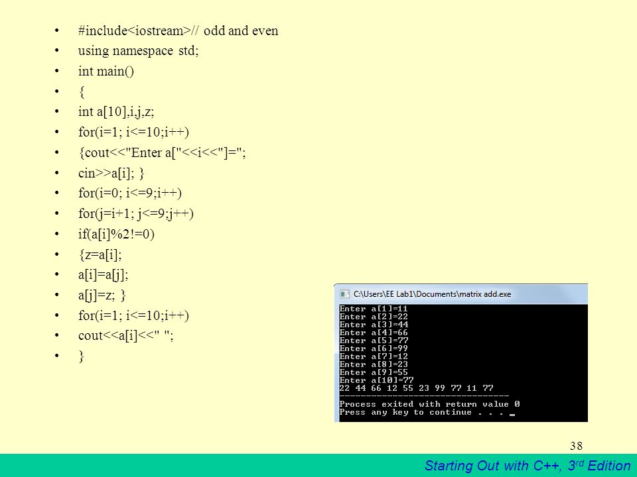Click the 'cin>>a[i]; }' line
This screenshot has width=637, height=477.
[x=111, y=173]
